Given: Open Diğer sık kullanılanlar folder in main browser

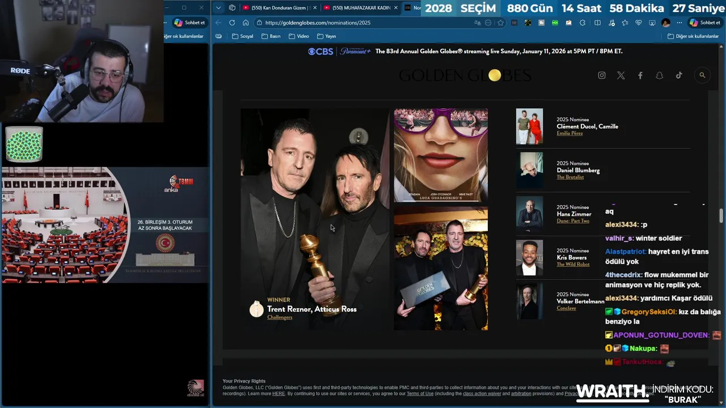Looking at the screenshot, I should (694, 36).
